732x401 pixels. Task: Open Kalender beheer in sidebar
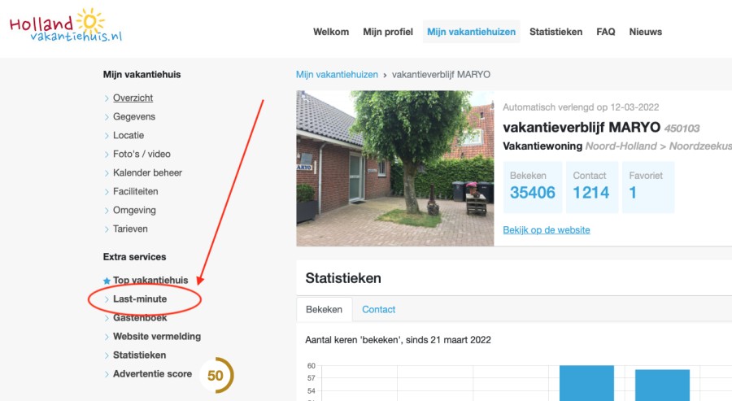147,172
